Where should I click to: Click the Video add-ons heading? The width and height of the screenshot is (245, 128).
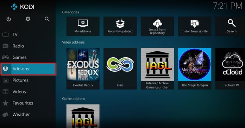point(73,42)
